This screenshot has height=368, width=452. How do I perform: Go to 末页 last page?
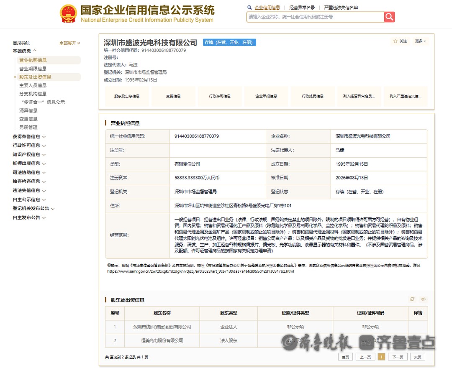(x=417, y=357)
